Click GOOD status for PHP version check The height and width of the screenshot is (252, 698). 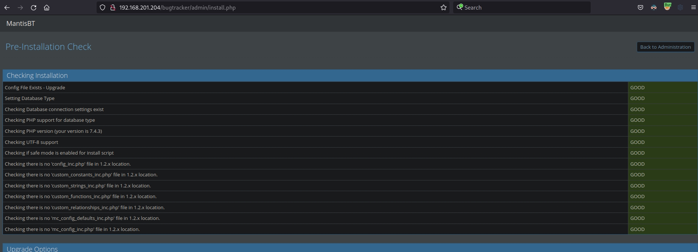click(637, 131)
